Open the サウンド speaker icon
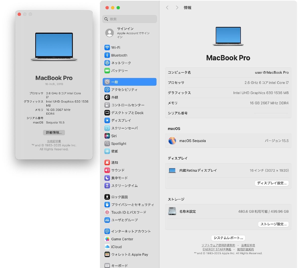 click(107, 170)
